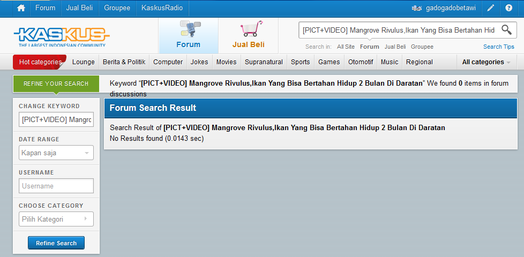524x257 pixels.
Task: Set search scope to Groupee
Action: [422, 47]
